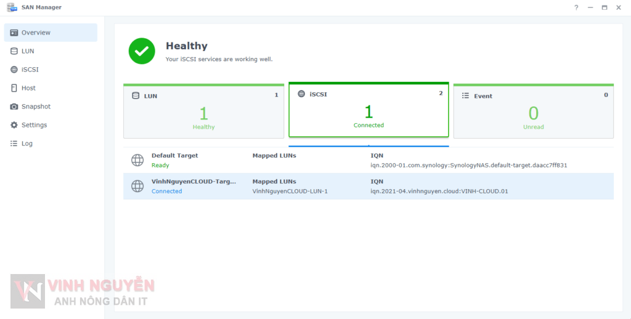Image resolution: width=631 pixels, height=319 pixels.
Task: Click the Snapshot camera icon in sidebar
Action: point(14,107)
